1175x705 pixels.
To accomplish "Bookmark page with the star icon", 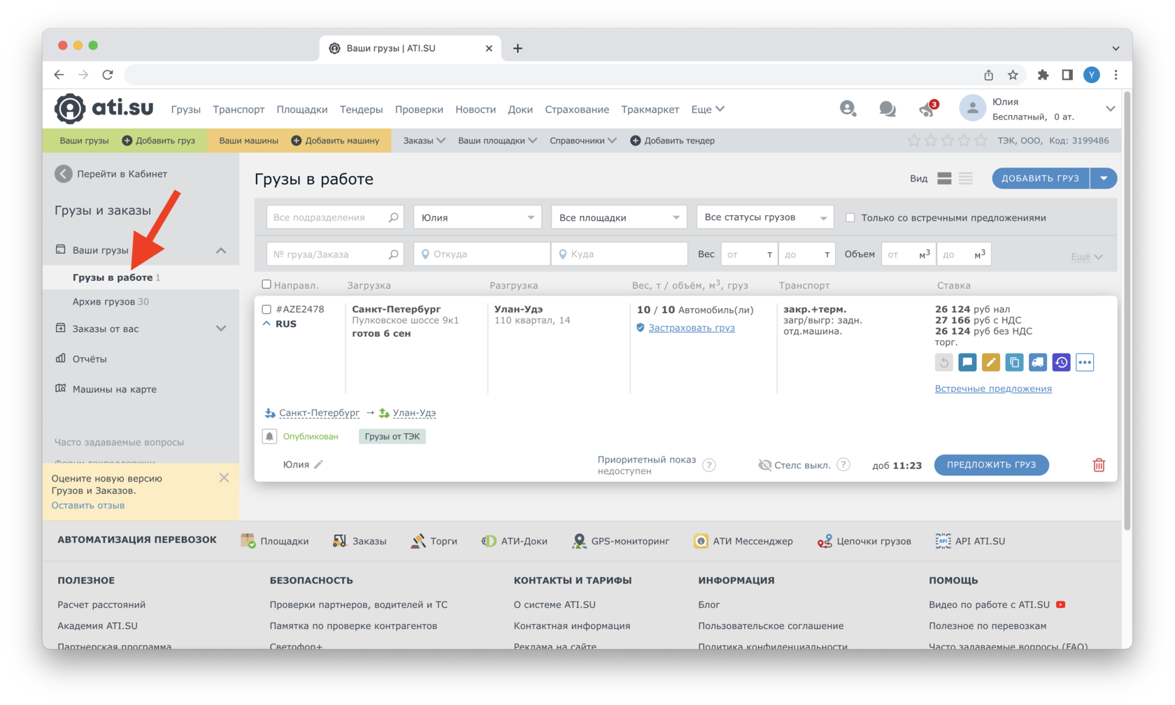I will coord(1013,75).
